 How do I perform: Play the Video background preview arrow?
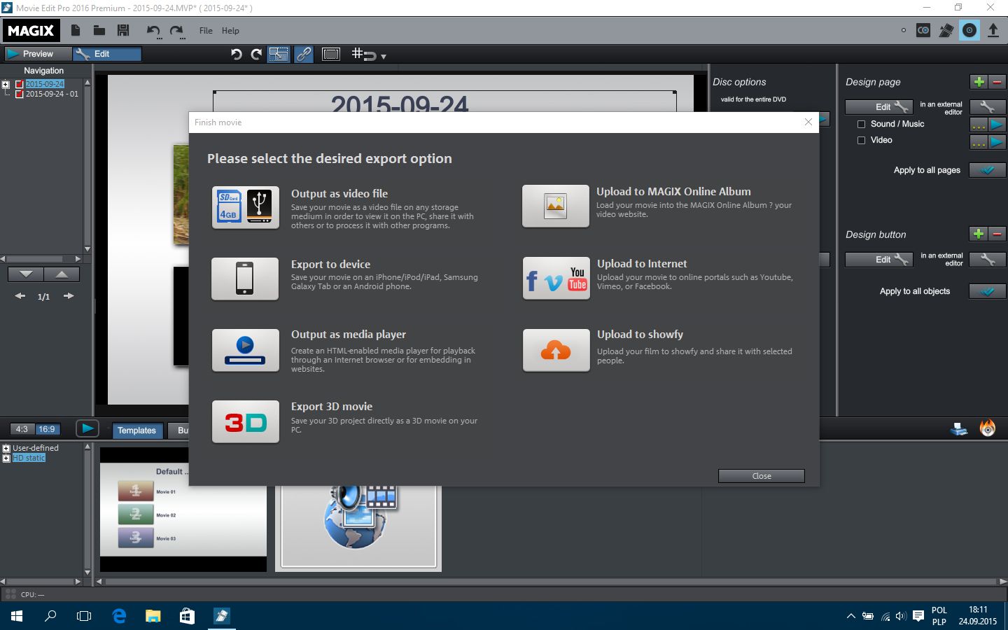point(997,142)
